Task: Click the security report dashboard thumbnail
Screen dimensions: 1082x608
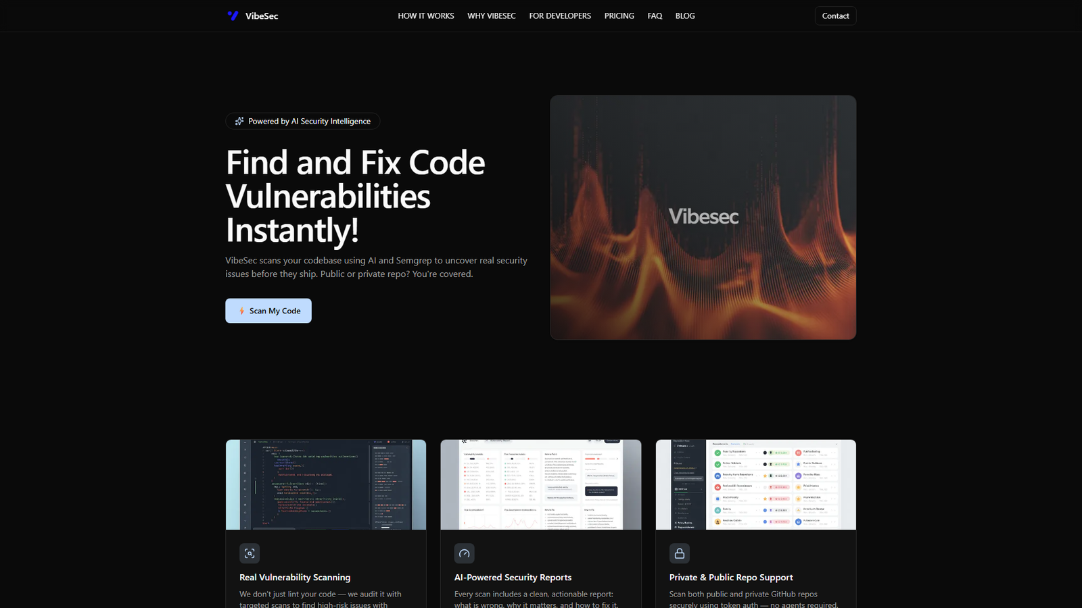Action: 540,484
